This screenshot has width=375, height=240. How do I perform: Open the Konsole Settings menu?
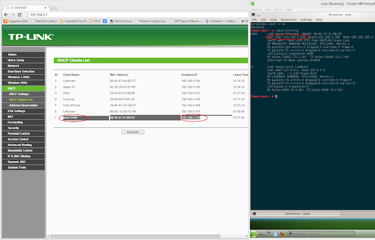306,20
